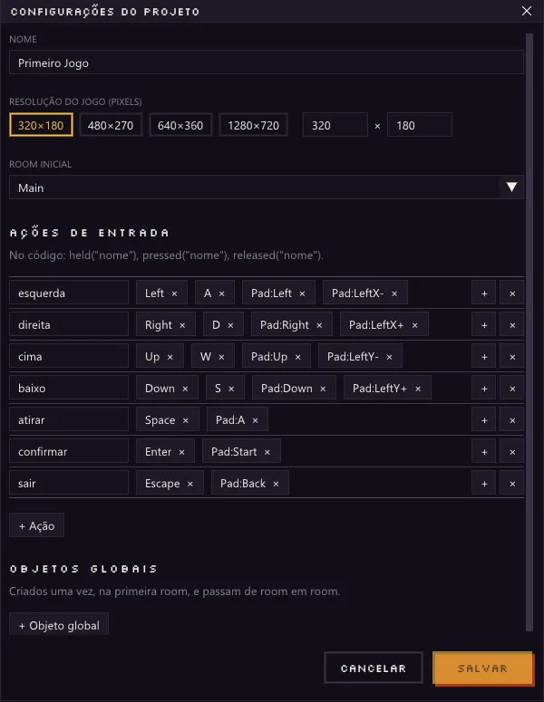Remove Pad:LeftX- binding
Screen dimensions: 544x702
pyautogui.click(x=394, y=293)
